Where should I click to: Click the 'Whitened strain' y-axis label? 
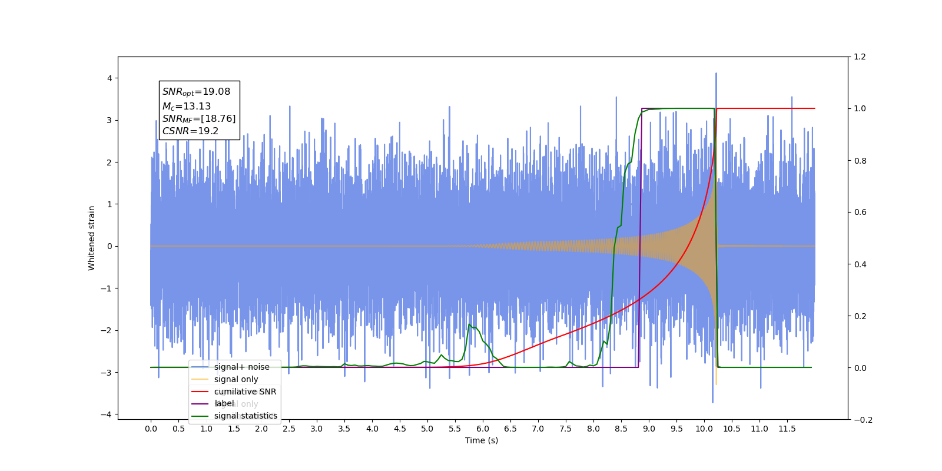[x=91, y=238]
